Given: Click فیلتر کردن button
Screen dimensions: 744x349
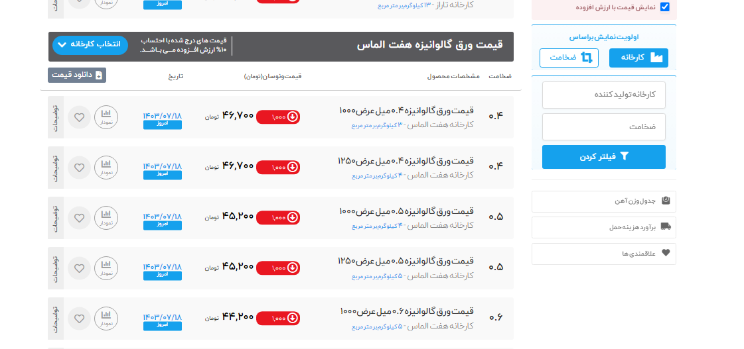Looking at the screenshot, I should 603,157.
